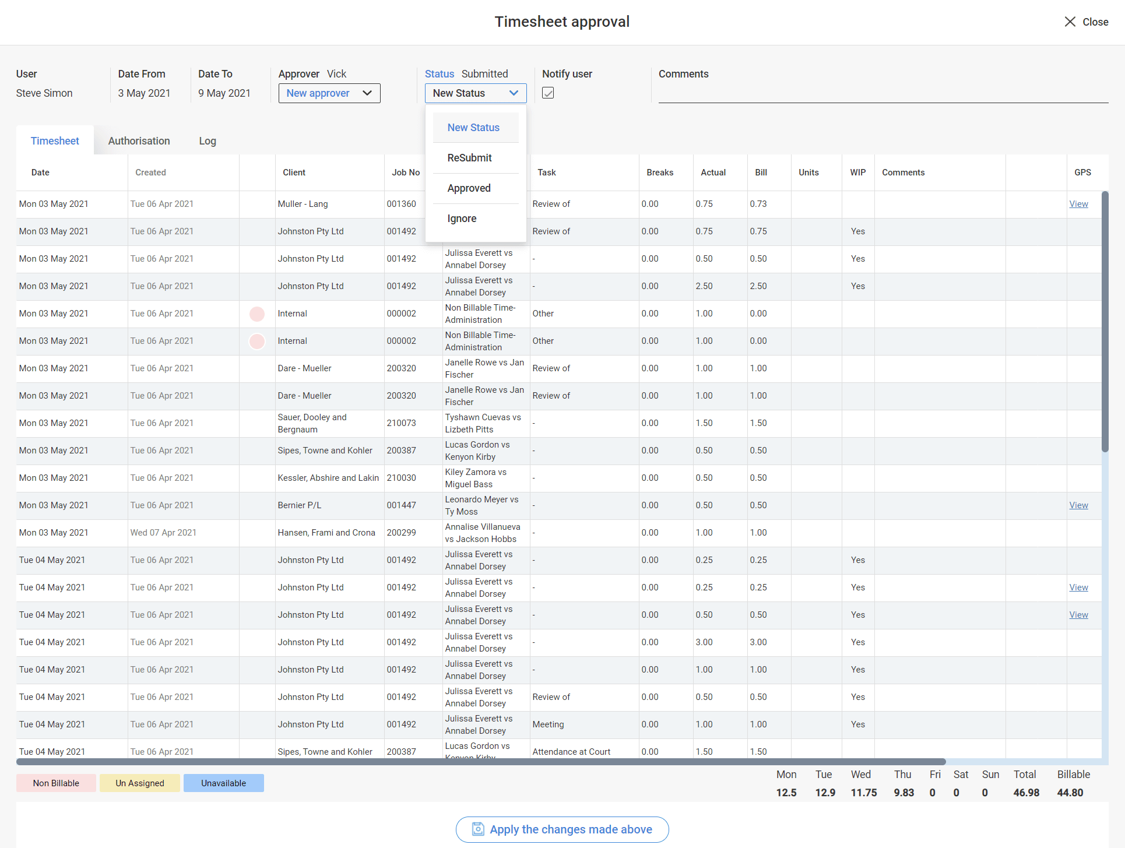Click the 44.80 Billable hours value
This screenshot has height=848, width=1125.
tap(1070, 793)
